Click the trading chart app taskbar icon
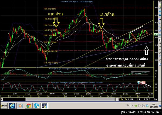 tap(45, 106)
